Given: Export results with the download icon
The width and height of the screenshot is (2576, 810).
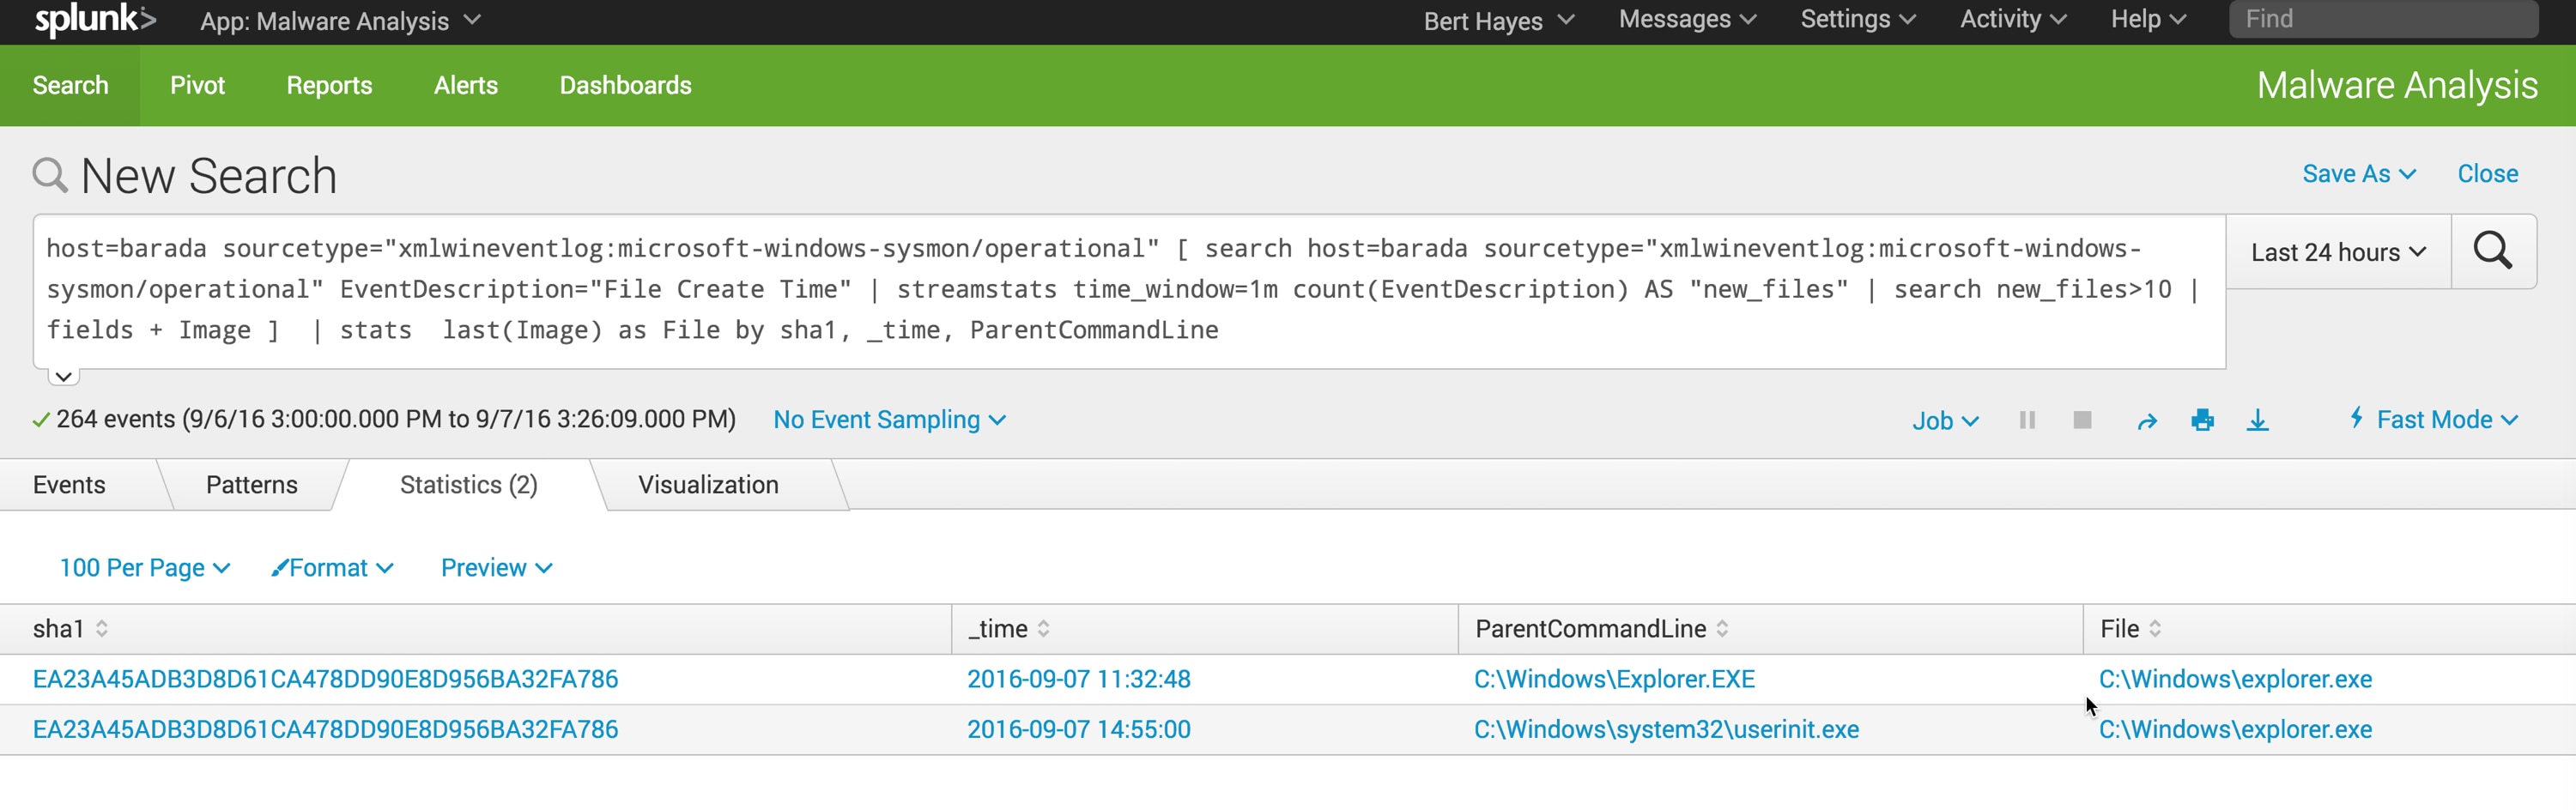Looking at the screenshot, I should (2257, 420).
